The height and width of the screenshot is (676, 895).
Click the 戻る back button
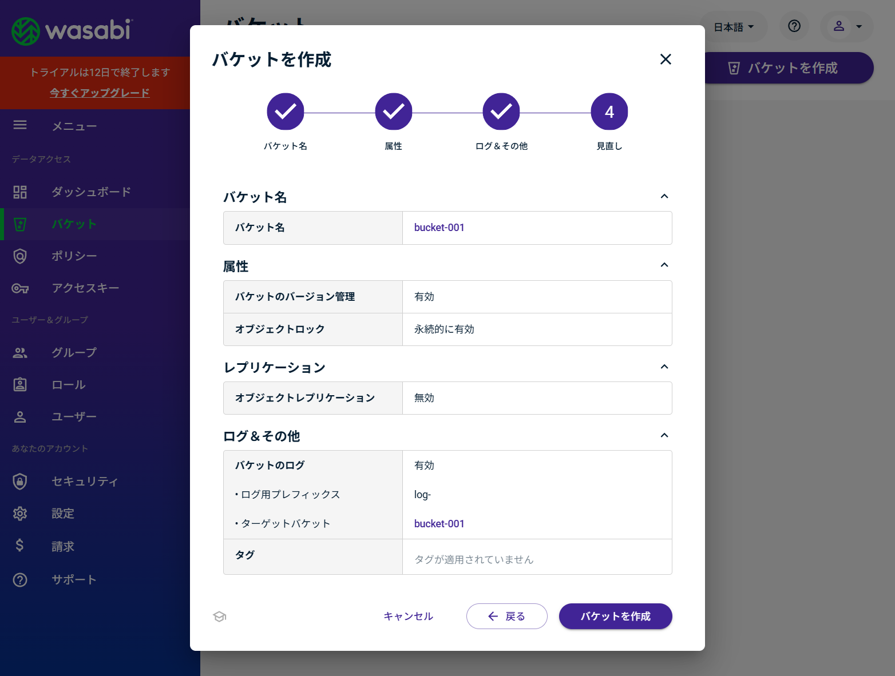click(x=507, y=617)
